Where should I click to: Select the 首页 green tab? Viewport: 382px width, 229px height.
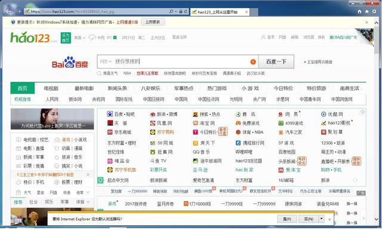click(x=23, y=88)
